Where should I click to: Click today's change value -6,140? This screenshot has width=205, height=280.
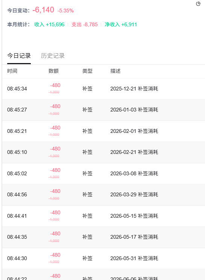click(43, 10)
